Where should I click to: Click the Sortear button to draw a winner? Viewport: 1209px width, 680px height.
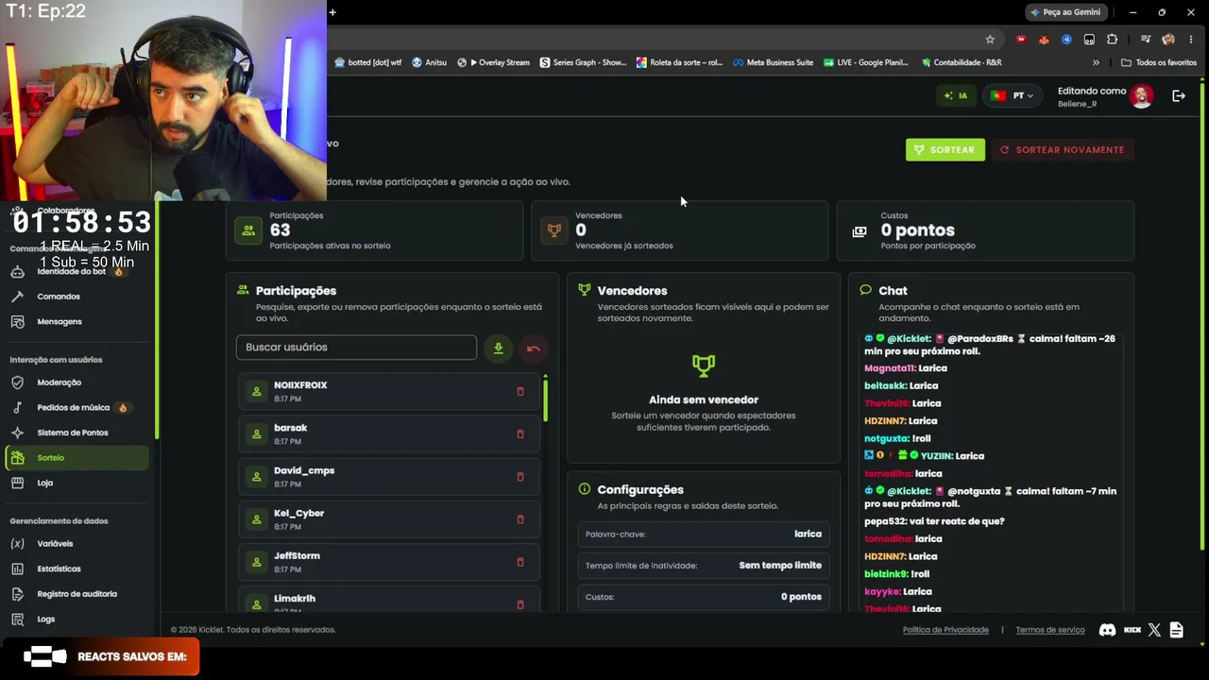coord(945,149)
